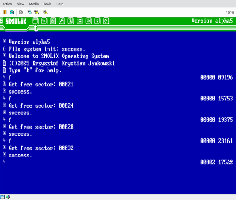Open the Action menu
This screenshot has height=200, width=236.
pos(7,4)
